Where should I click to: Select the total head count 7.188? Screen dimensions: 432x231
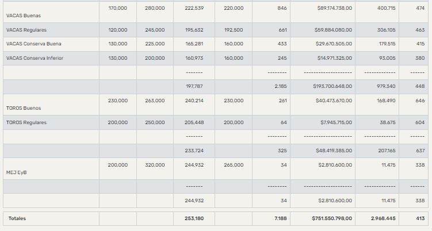(x=280, y=218)
